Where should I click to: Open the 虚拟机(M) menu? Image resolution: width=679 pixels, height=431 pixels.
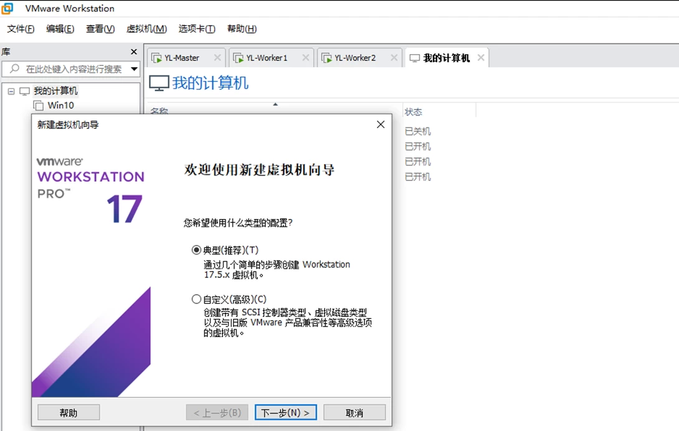pos(146,29)
